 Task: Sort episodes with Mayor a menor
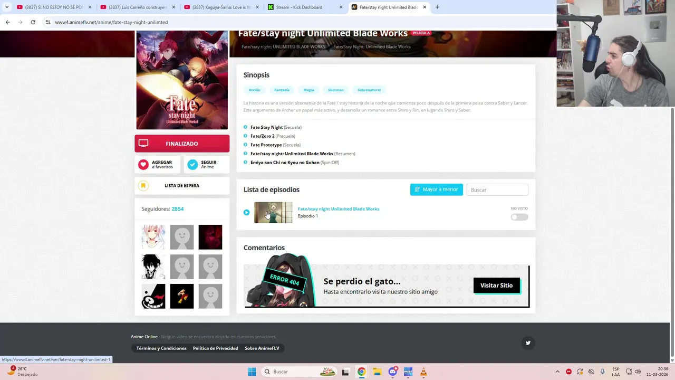tap(437, 189)
